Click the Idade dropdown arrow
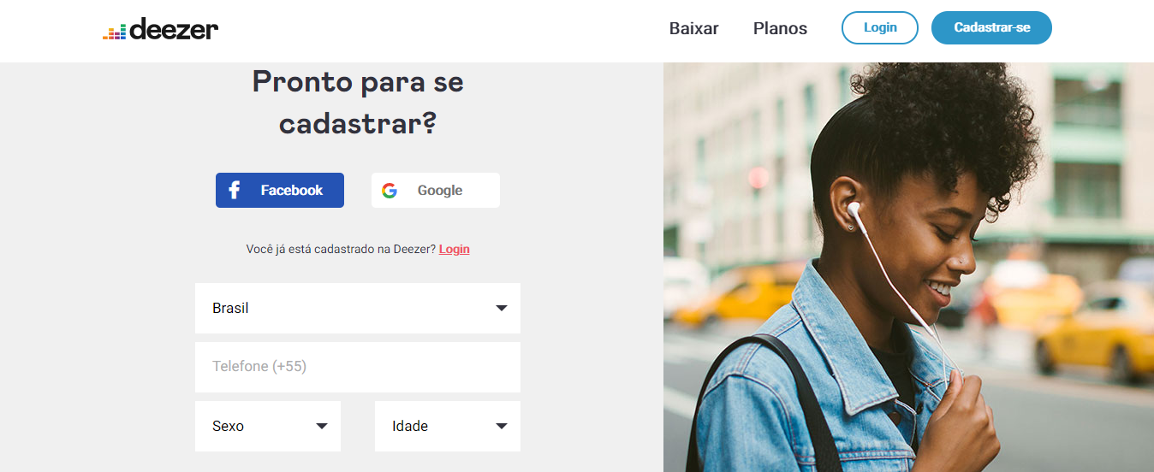 click(x=502, y=426)
